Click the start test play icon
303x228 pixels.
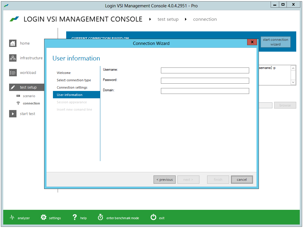tap(13, 114)
